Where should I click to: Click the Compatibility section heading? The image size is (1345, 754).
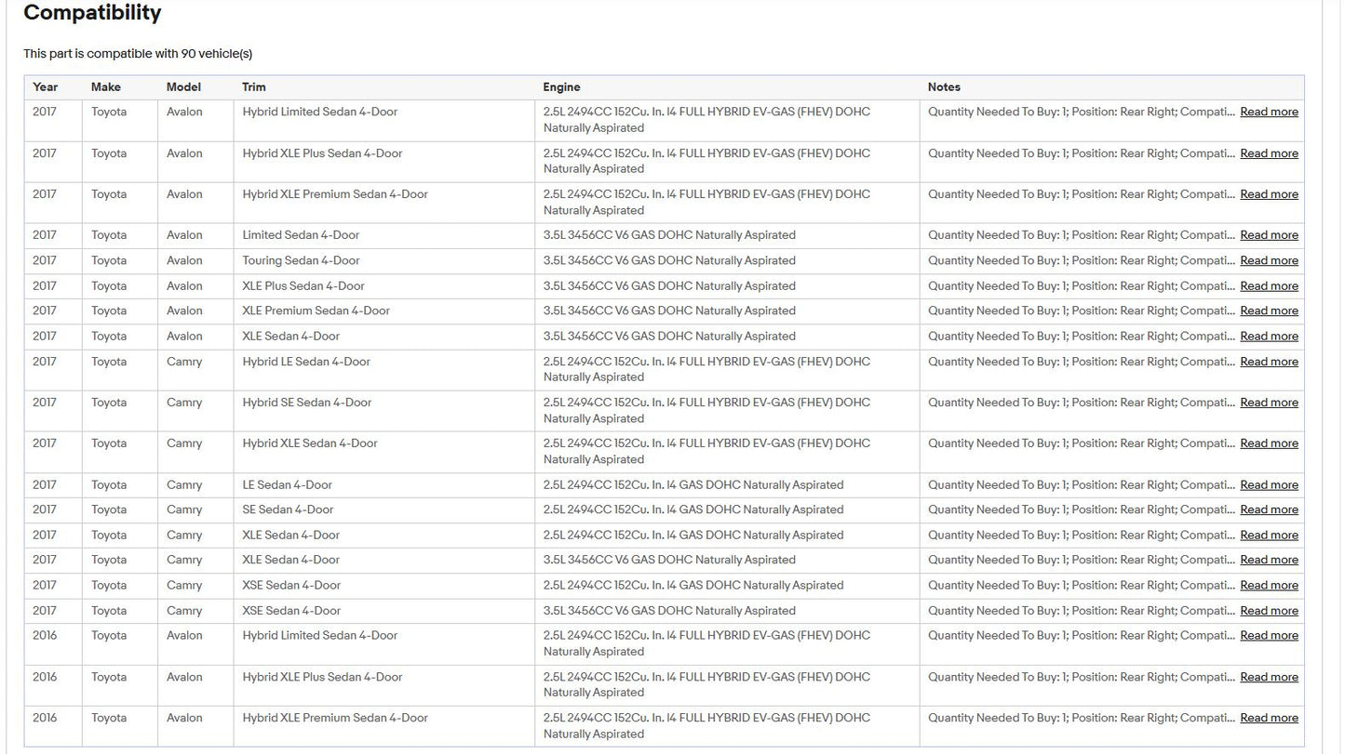[92, 13]
